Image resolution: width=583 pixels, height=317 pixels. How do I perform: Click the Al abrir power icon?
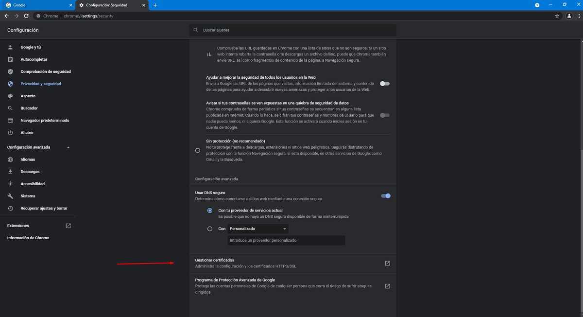[10, 132]
